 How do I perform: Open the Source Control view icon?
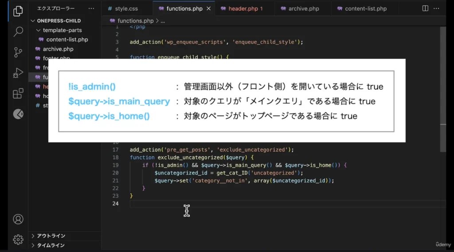[18, 52]
